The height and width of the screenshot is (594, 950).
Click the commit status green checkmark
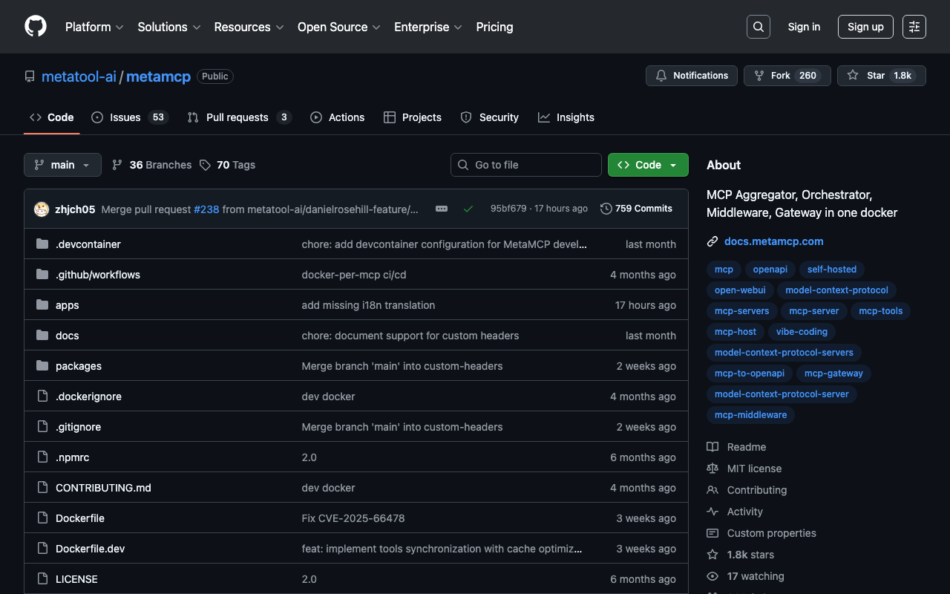468,209
